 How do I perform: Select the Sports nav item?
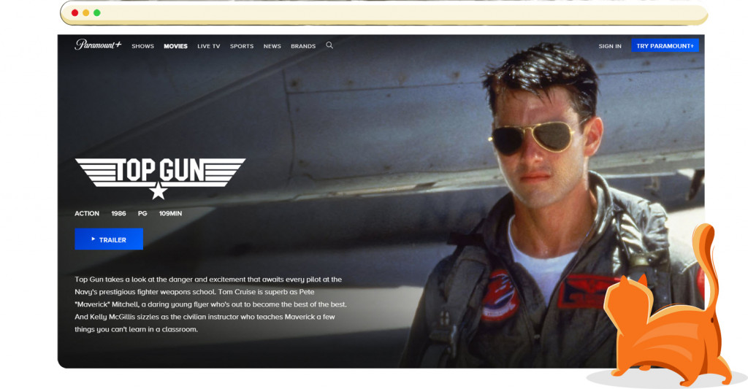pyautogui.click(x=241, y=46)
